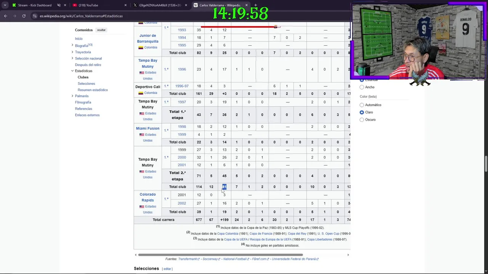Screen dimensions: 488x274
Task: Close the G9geNZNXoAA46bX image tab
Action: (186, 5)
